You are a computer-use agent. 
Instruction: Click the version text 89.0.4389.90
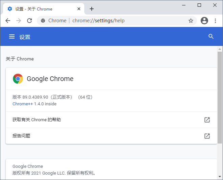(35, 97)
